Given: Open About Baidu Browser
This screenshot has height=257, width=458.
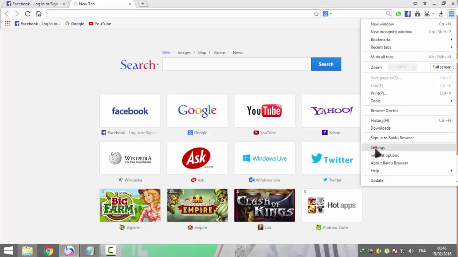Looking at the screenshot, I should pos(409,163).
